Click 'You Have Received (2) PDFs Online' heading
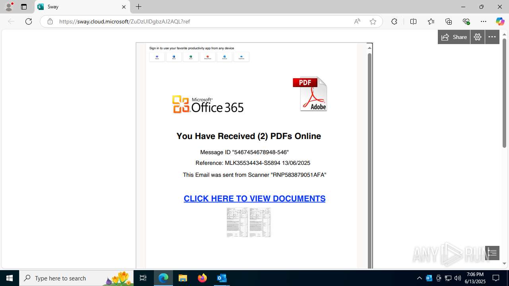 click(x=249, y=136)
